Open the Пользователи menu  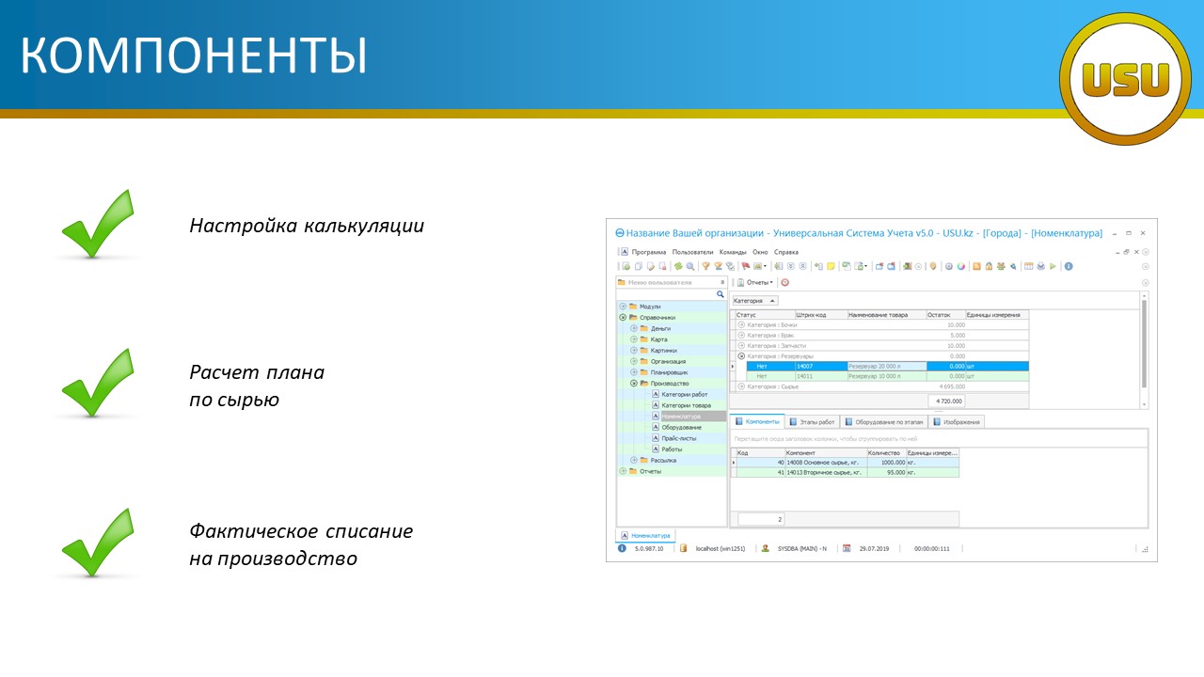click(692, 252)
